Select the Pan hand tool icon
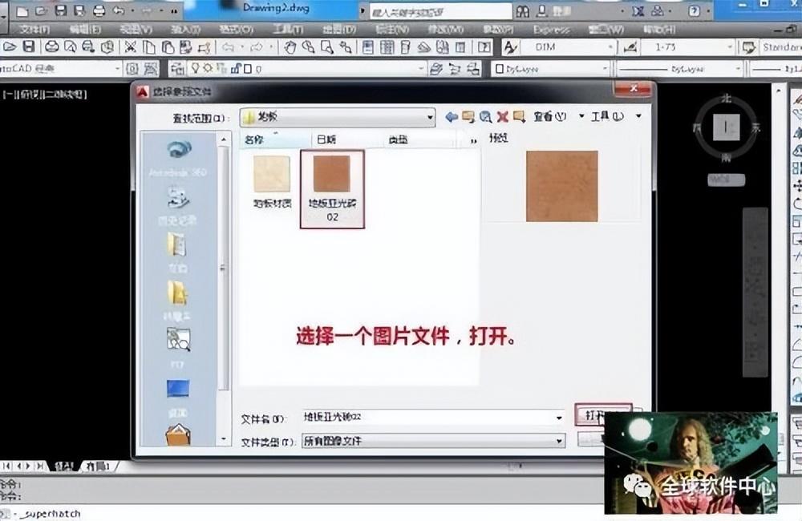Image resolution: width=802 pixels, height=521 pixels. (290, 47)
